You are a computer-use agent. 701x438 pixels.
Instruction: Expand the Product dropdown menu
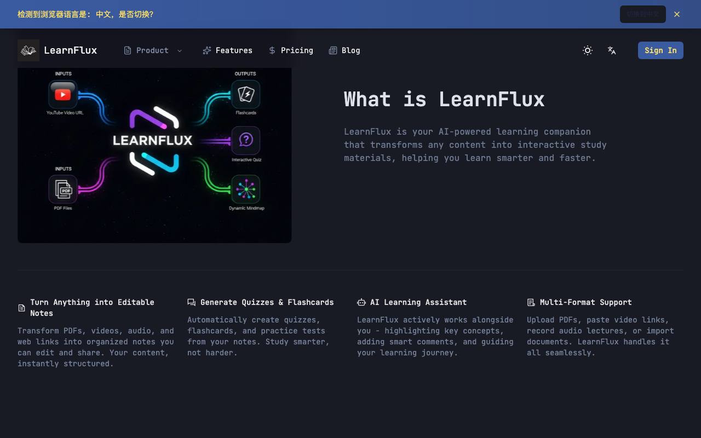point(153,50)
